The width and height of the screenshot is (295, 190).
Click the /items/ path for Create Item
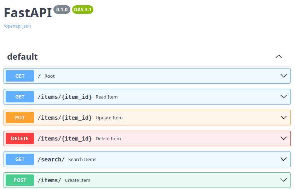[x=50, y=180]
